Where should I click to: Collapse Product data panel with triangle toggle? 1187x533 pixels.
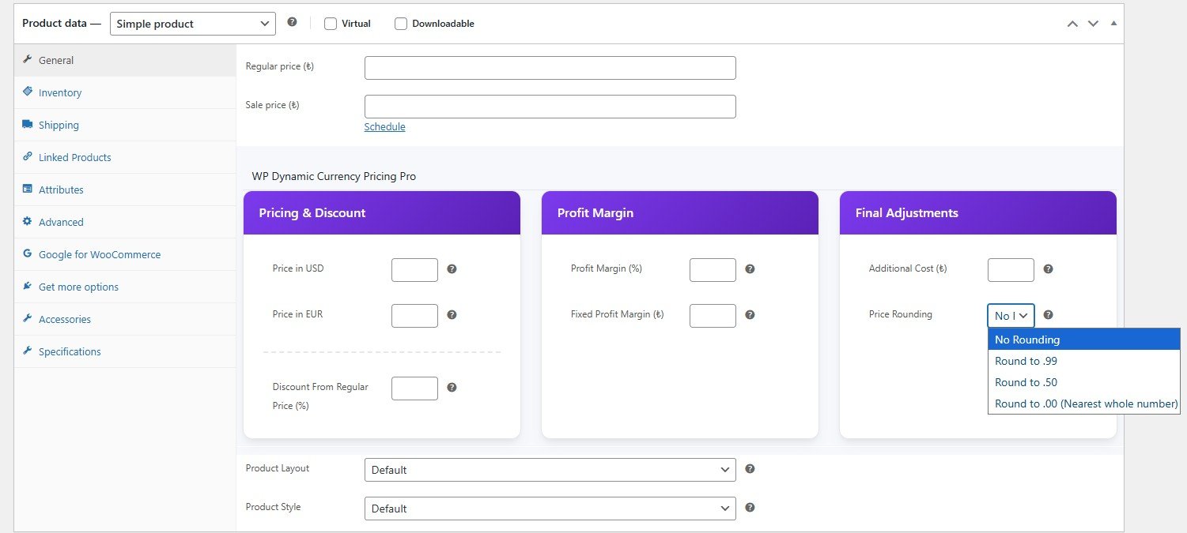(x=1113, y=24)
